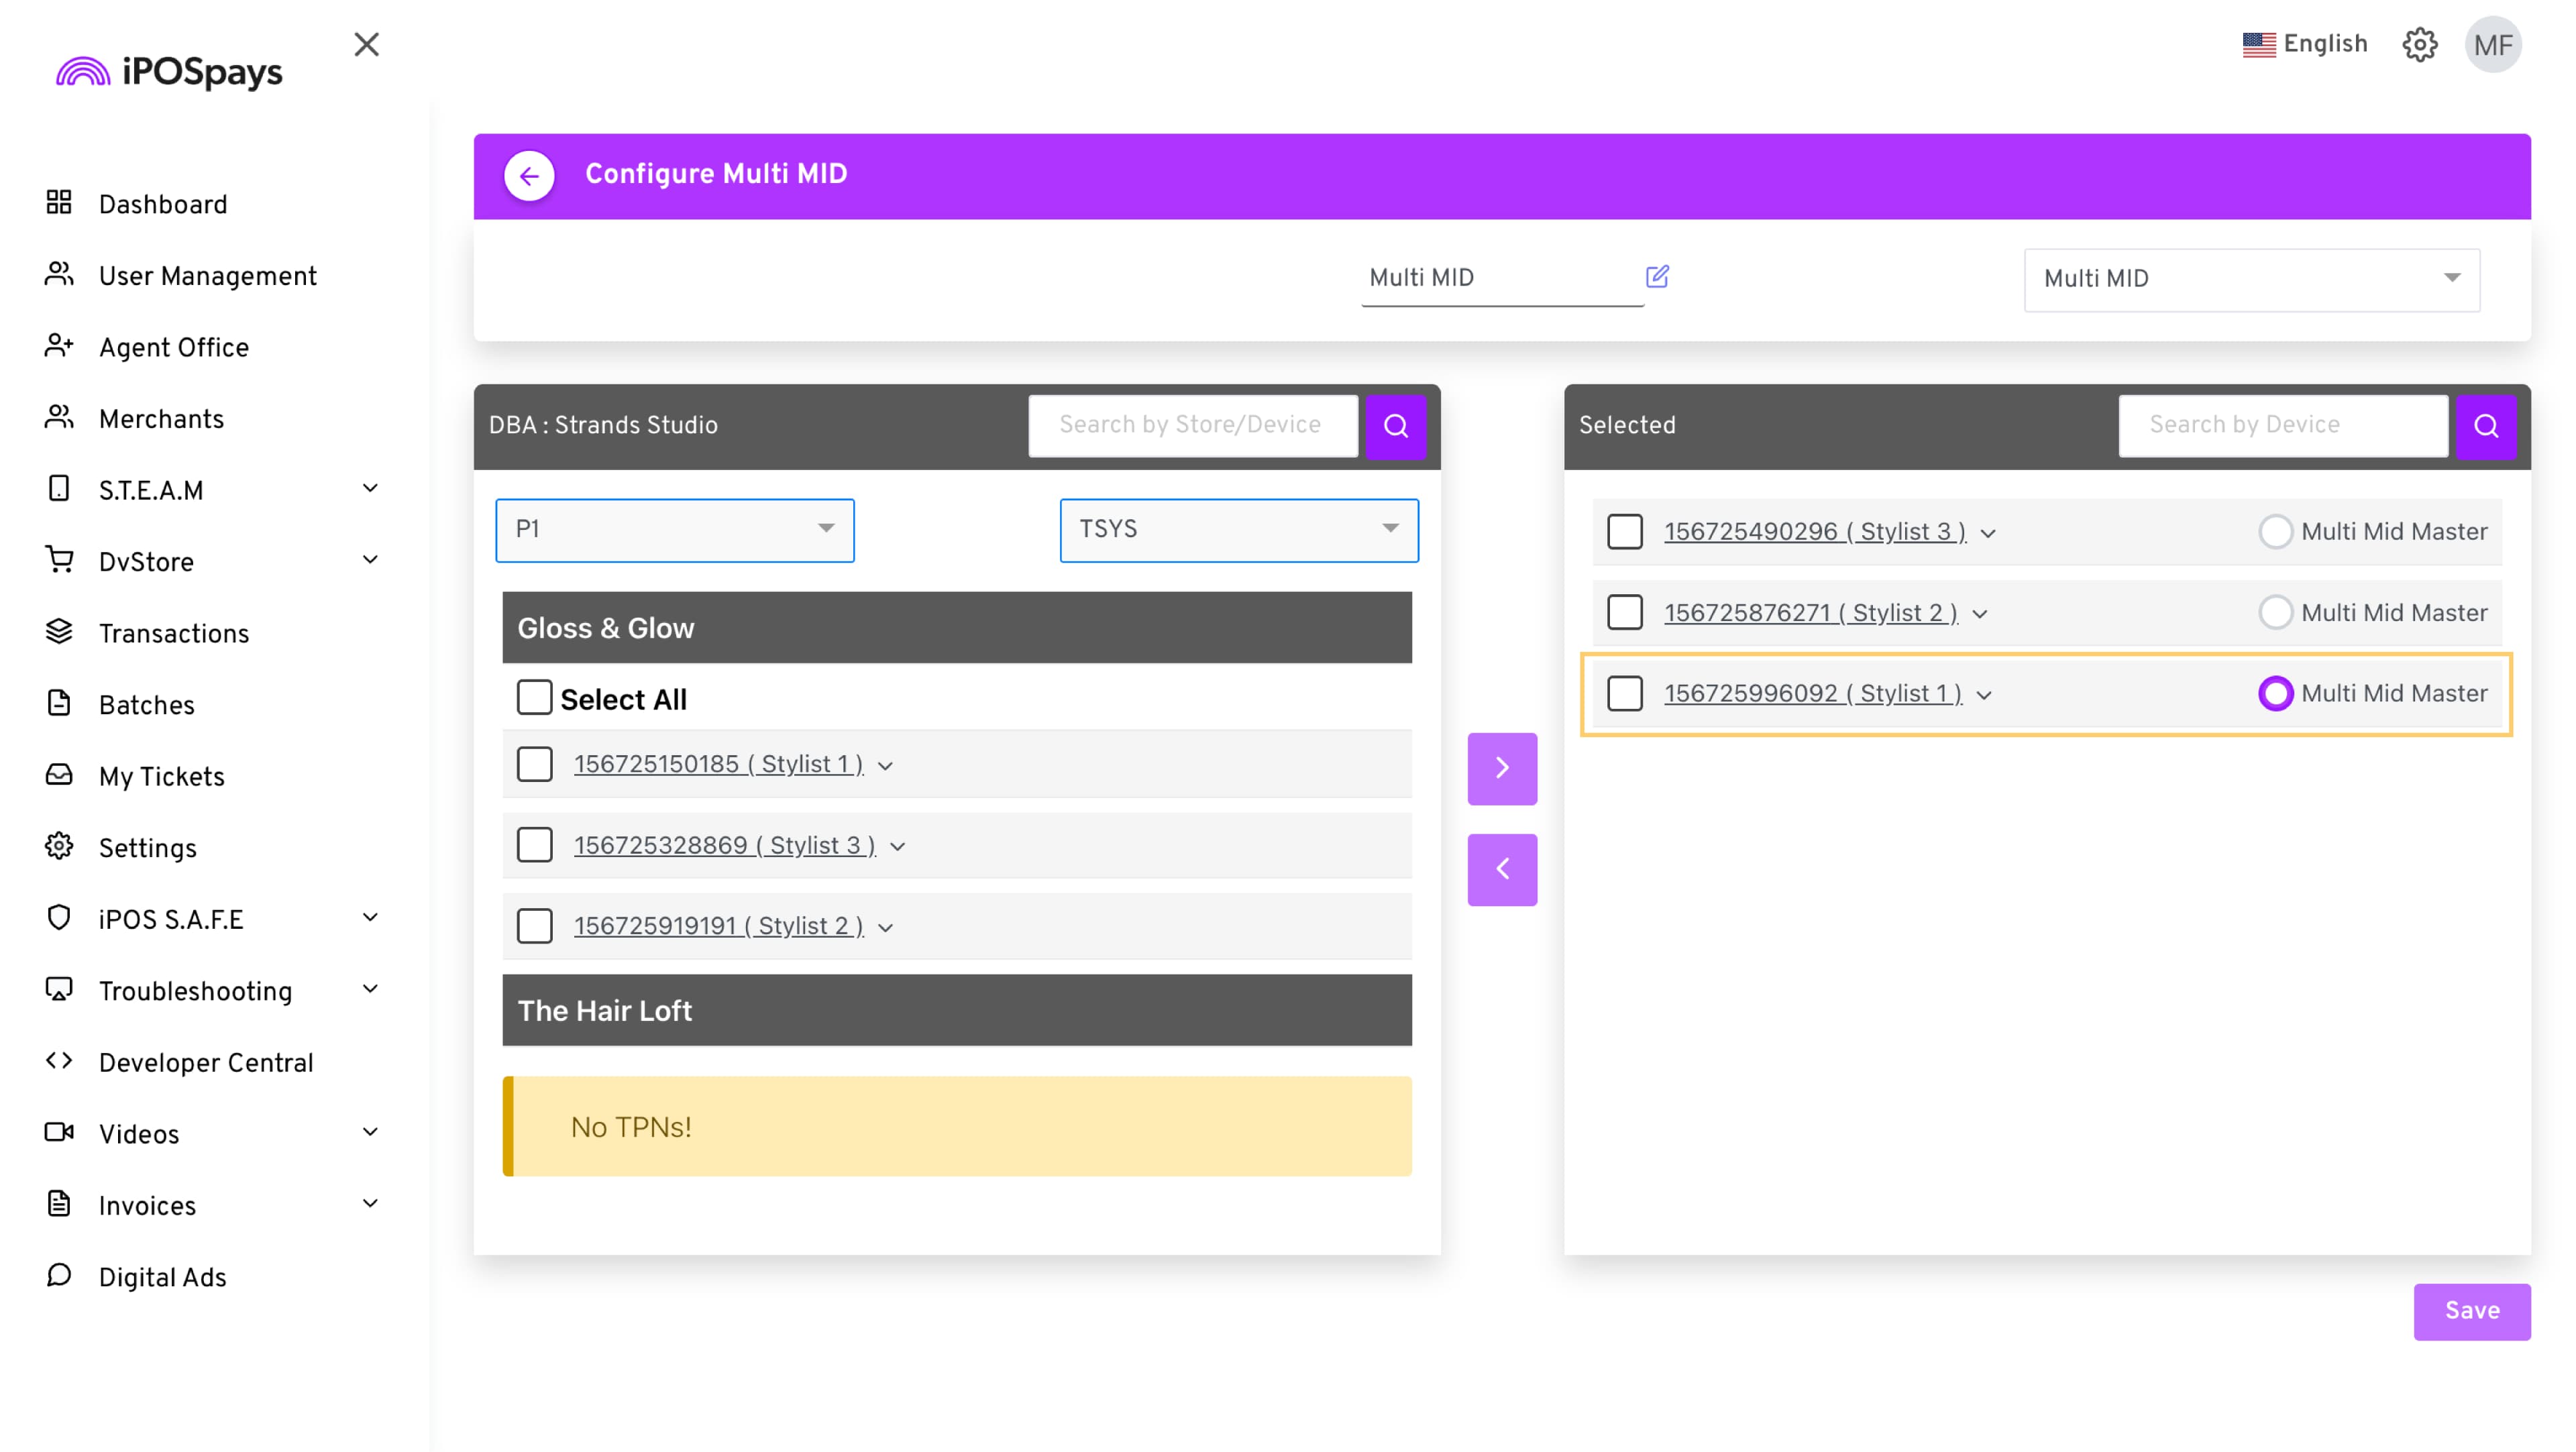The image size is (2576, 1452).
Task: Click the edit pencil next to Multi MID
Action: tap(1657, 276)
